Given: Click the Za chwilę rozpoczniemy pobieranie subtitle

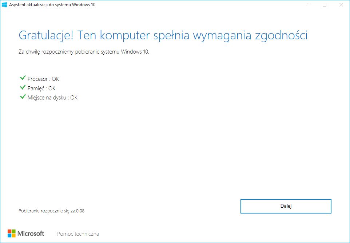Looking at the screenshot, I should point(84,52).
